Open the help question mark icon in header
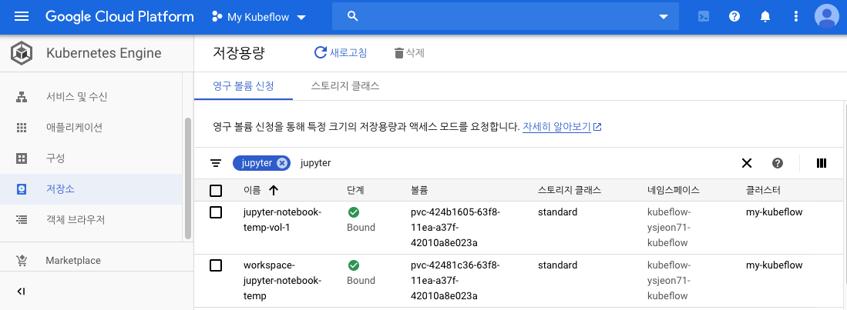 coord(734,17)
